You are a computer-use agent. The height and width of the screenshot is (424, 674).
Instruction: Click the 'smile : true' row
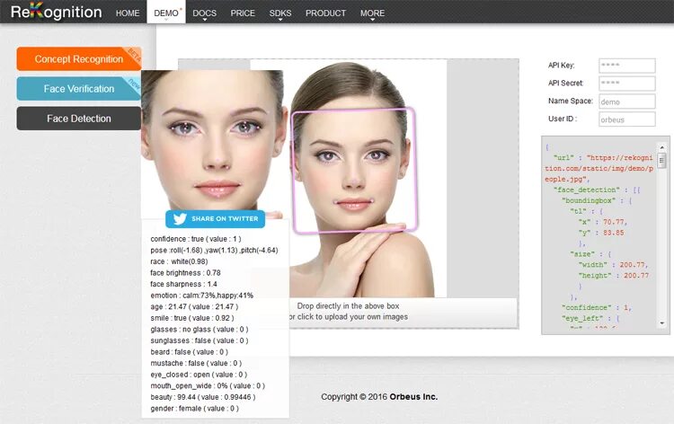click(x=192, y=318)
